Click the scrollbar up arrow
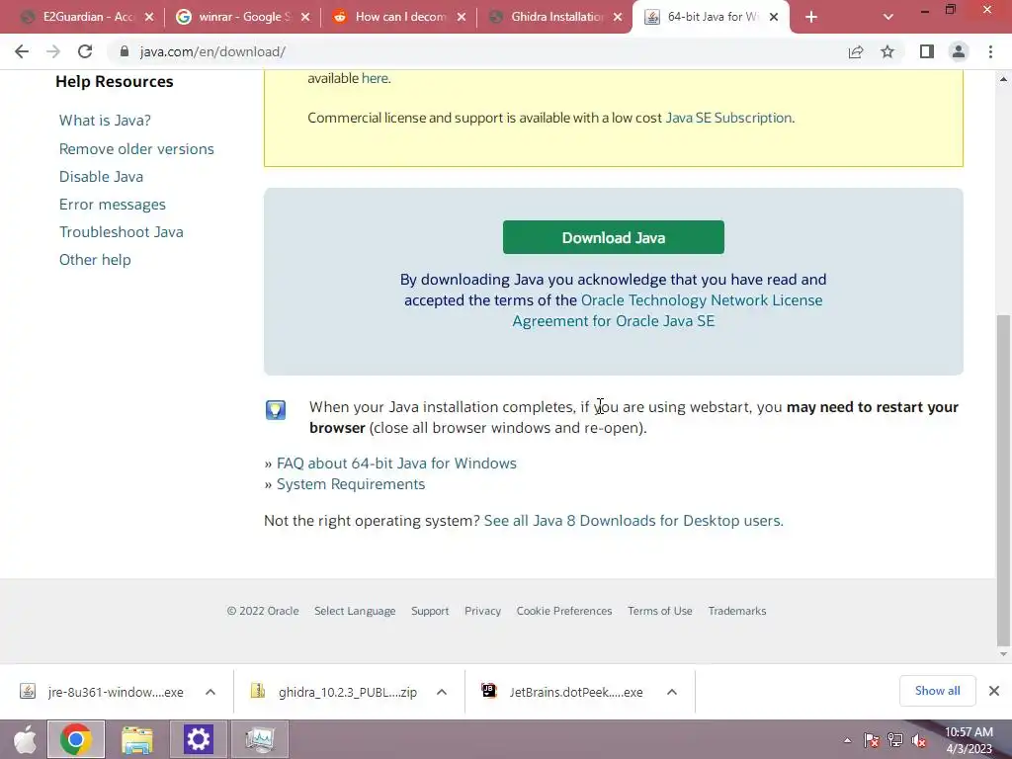The width and height of the screenshot is (1012, 759). [x=1003, y=79]
